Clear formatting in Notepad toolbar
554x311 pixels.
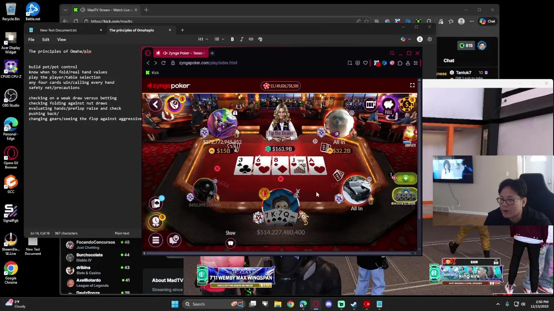[260, 39]
